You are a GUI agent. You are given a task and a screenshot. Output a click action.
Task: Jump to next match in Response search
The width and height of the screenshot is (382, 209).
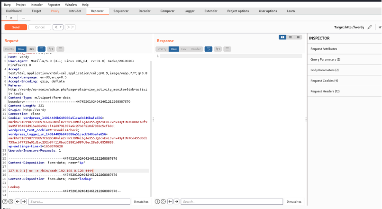(176, 201)
